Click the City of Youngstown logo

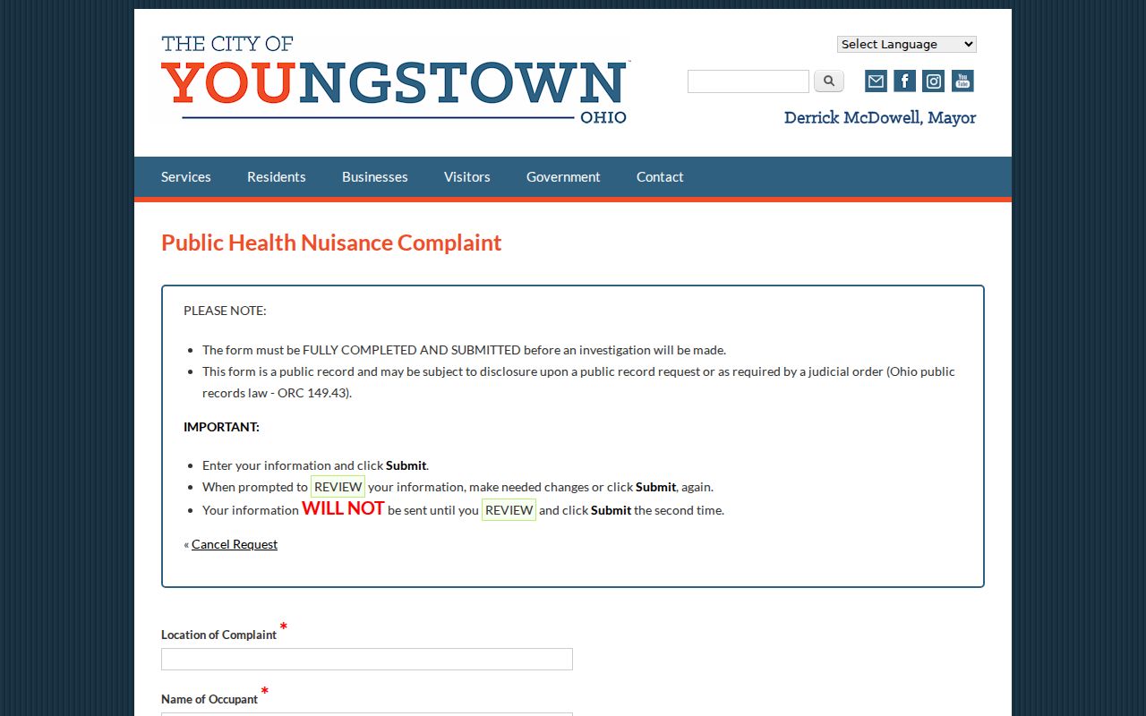point(396,80)
